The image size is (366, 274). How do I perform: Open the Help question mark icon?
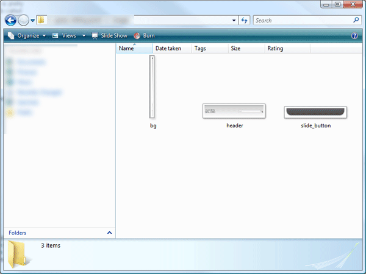point(354,36)
